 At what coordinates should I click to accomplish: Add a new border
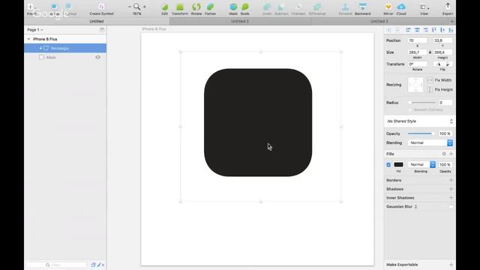(x=451, y=180)
